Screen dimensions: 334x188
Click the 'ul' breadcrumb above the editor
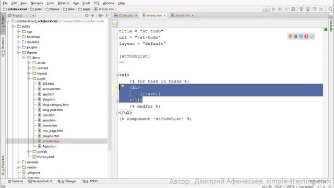point(115,23)
